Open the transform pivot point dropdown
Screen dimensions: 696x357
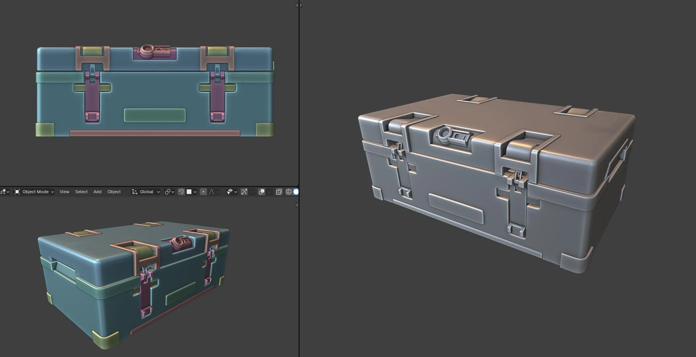click(x=169, y=192)
